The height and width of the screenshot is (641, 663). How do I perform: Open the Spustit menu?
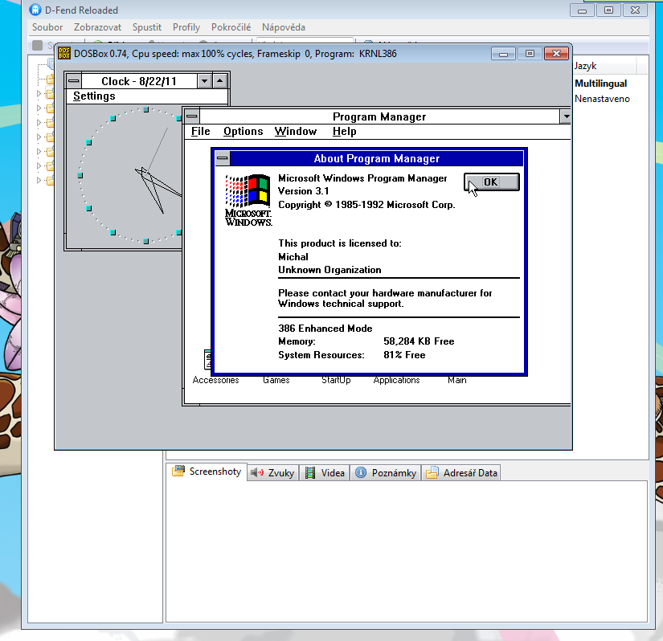pyautogui.click(x=147, y=27)
